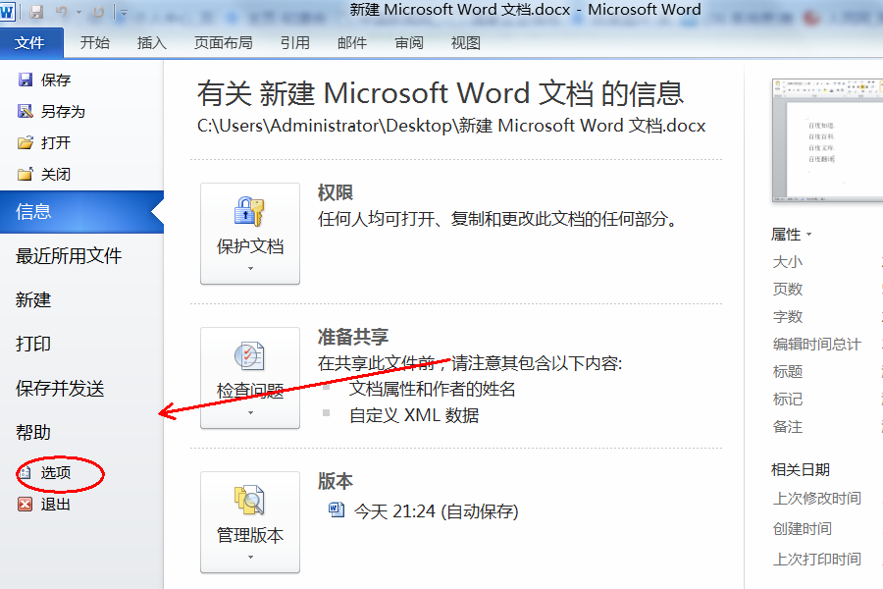Click the 准备共享 heading

pyautogui.click(x=353, y=337)
